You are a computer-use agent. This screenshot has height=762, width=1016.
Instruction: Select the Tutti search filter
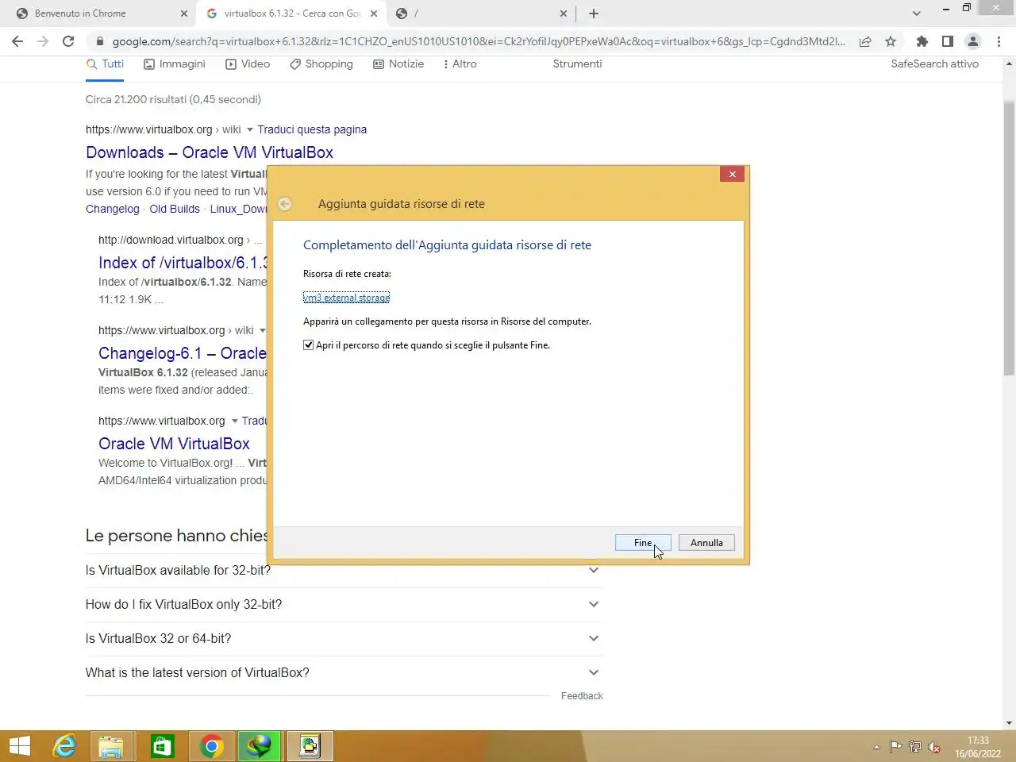105,64
